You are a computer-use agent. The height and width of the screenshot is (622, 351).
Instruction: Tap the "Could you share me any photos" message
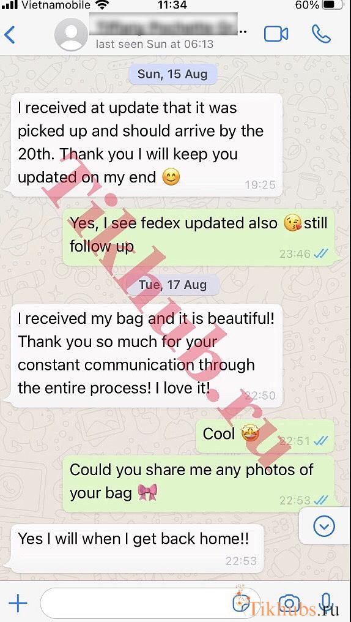[199, 483]
